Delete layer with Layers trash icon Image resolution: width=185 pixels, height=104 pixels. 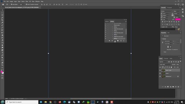[x=178, y=87]
